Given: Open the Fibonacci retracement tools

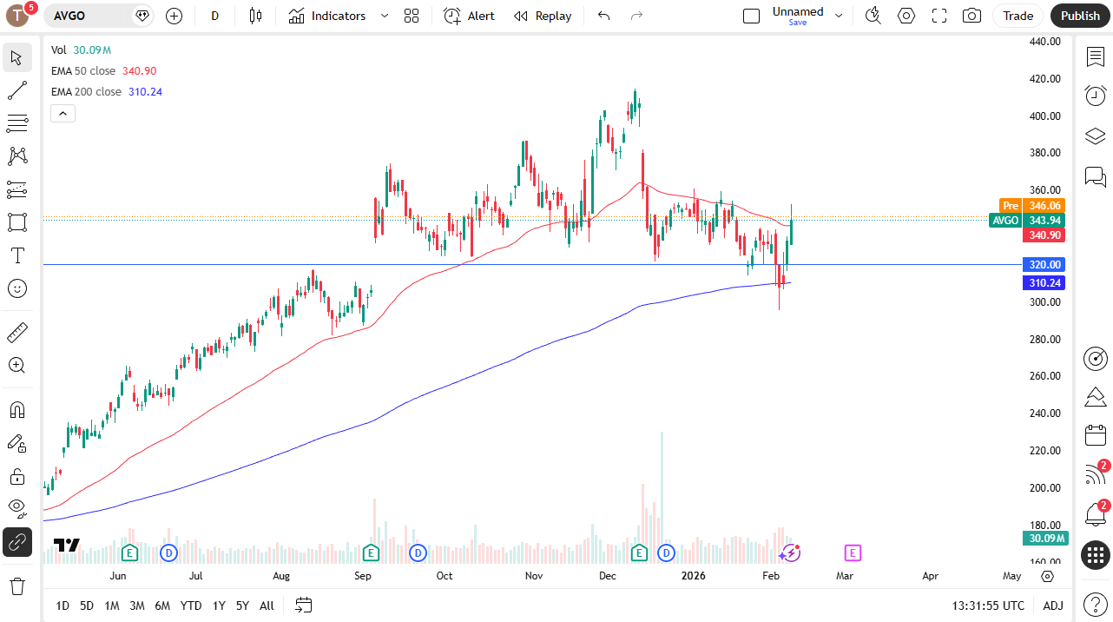Looking at the screenshot, I should [x=16, y=123].
